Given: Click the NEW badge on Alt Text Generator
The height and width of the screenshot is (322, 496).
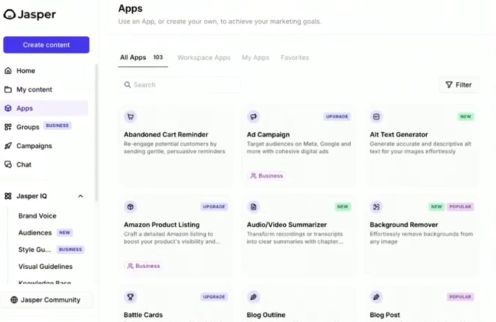Looking at the screenshot, I should click(465, 117).
